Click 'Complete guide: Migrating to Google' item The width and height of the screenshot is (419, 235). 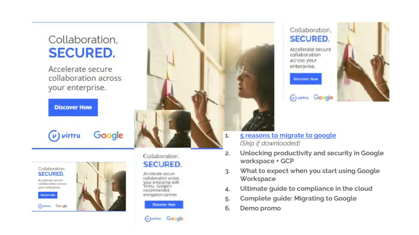pos(298,198)
